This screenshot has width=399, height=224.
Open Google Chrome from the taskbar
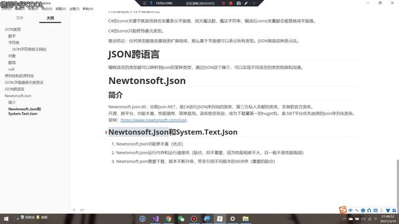pyautogui.click(x=168, y=218)
